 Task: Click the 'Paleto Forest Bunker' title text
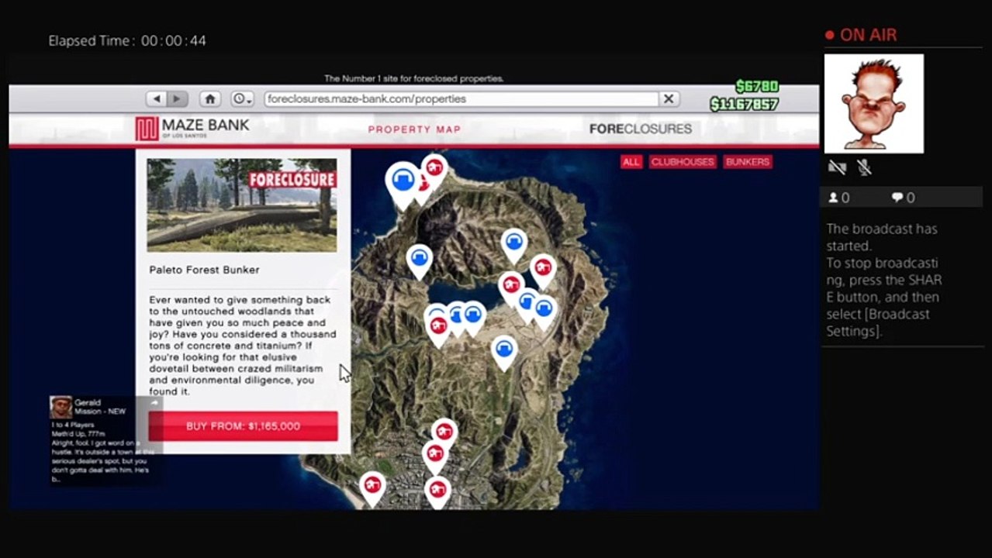pos(205,270)
